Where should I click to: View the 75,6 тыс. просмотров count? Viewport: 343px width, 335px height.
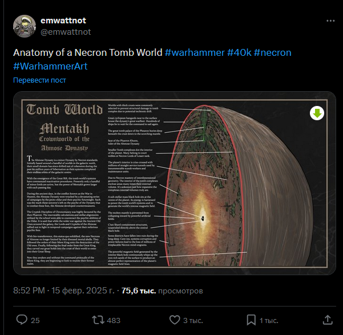162,291
